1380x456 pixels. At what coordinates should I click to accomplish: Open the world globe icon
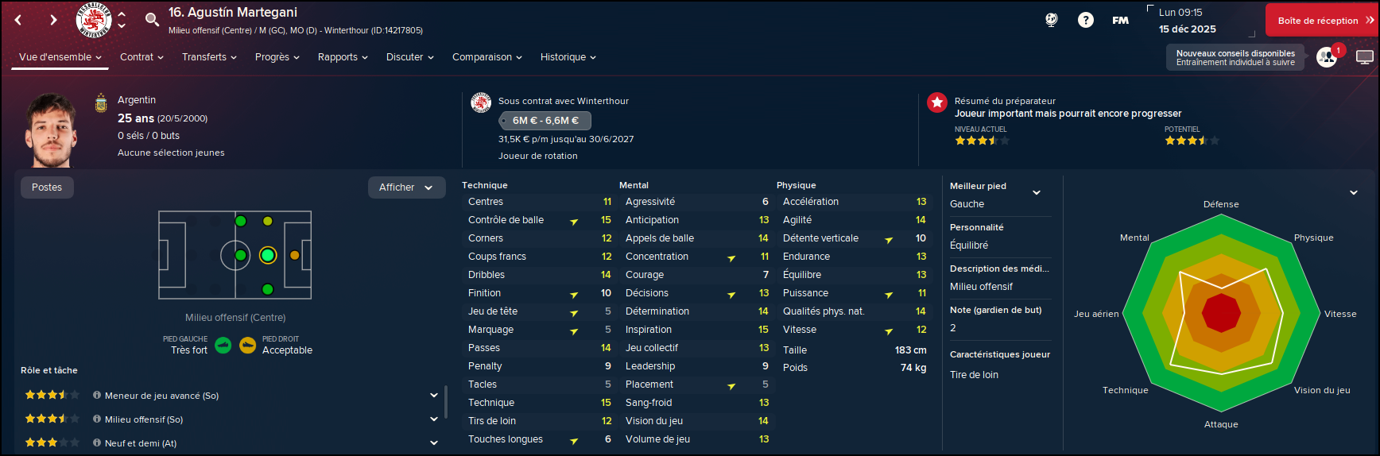(x=1051, y=20)
